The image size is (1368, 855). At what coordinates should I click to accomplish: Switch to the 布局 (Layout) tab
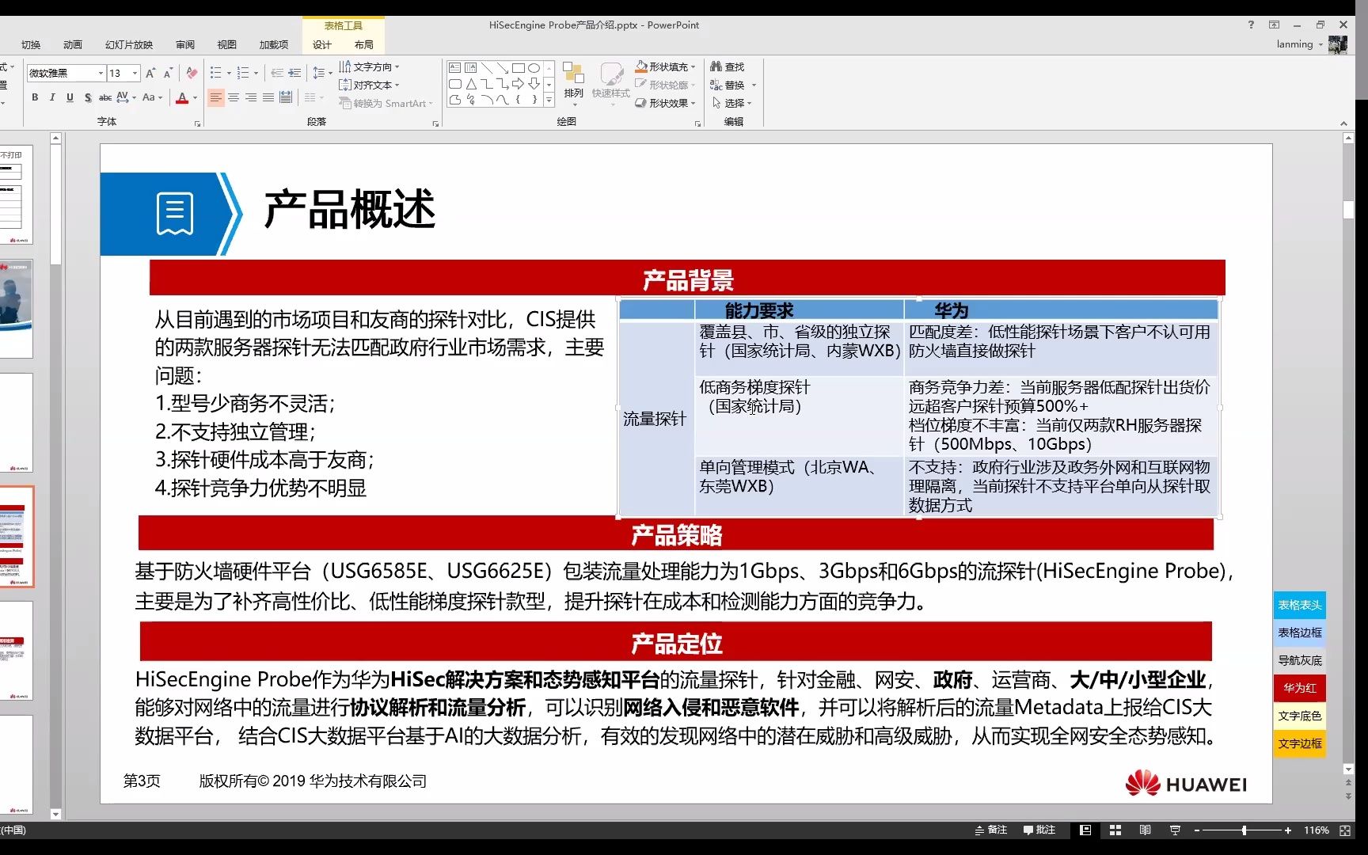pyautogui.click(x=364, y=45)
